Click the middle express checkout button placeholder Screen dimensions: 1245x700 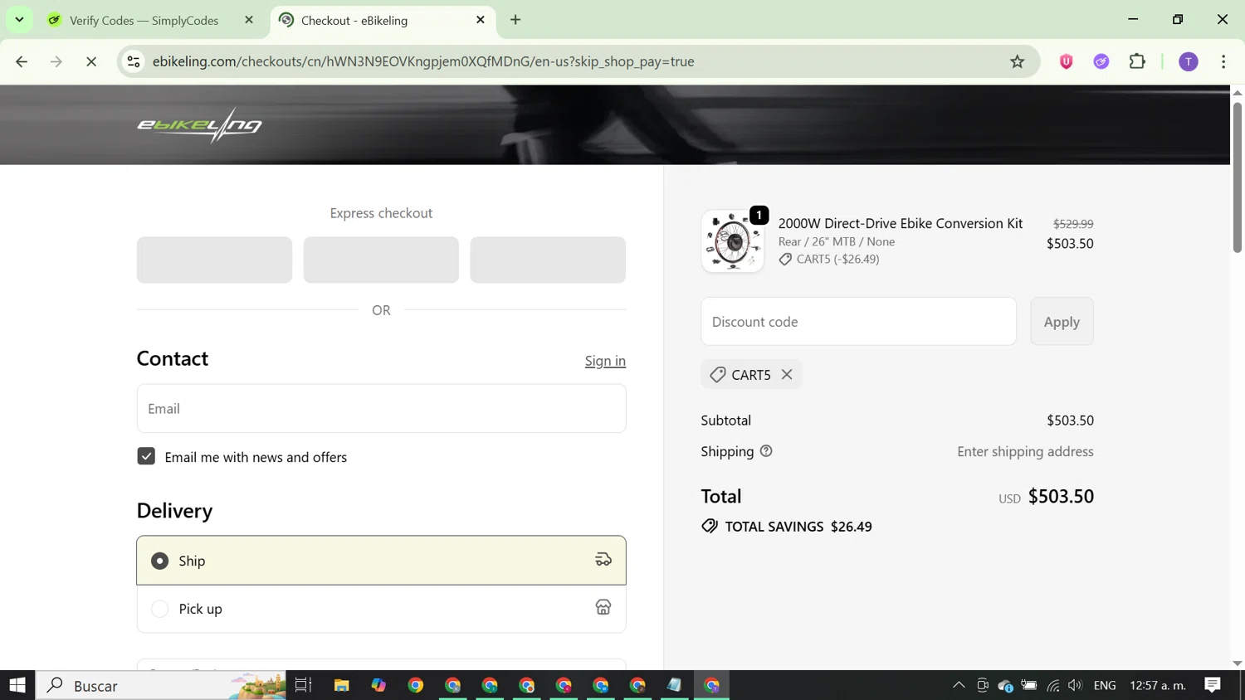(x=381, y=260)
